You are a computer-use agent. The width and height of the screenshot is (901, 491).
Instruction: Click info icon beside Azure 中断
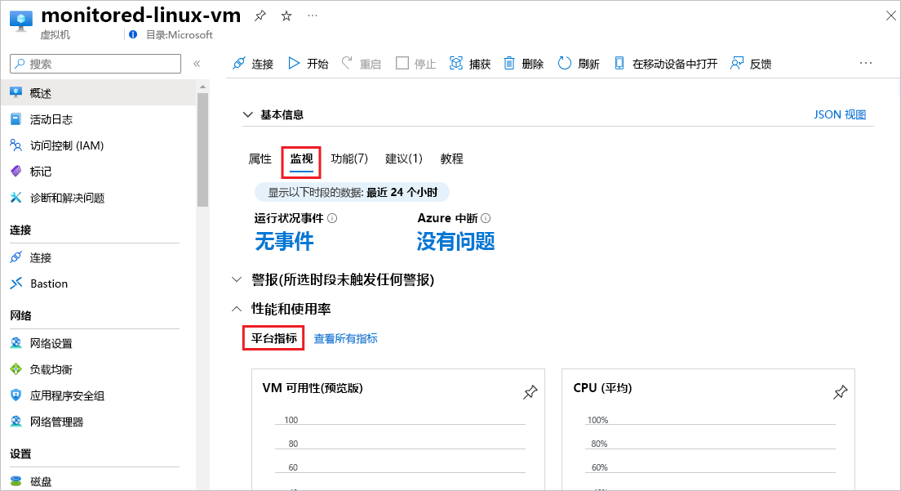click(486, 218)
